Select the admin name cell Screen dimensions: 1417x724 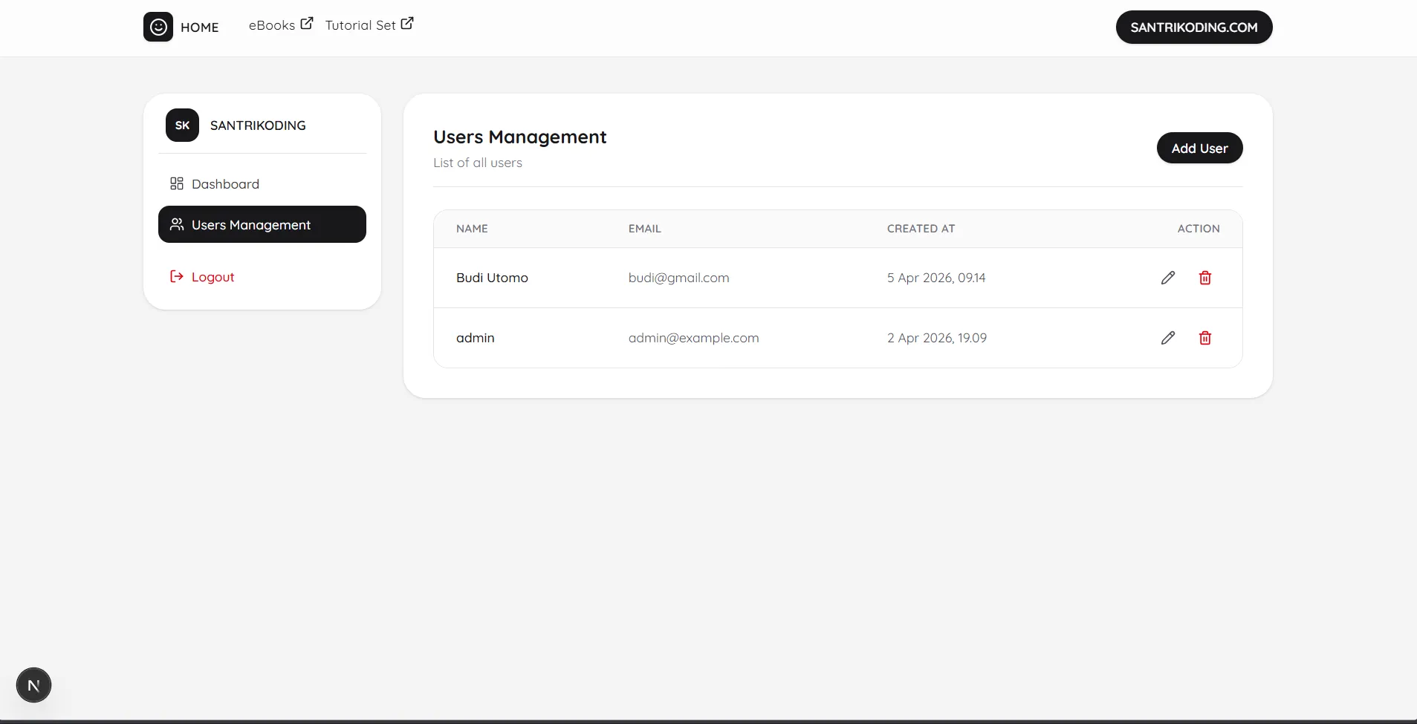point(475,338)
